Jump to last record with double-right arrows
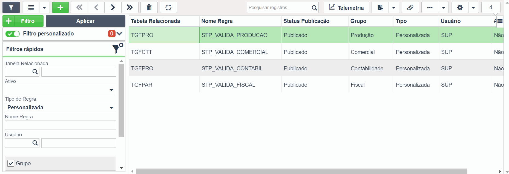The image size is (509, 174). 130,7
